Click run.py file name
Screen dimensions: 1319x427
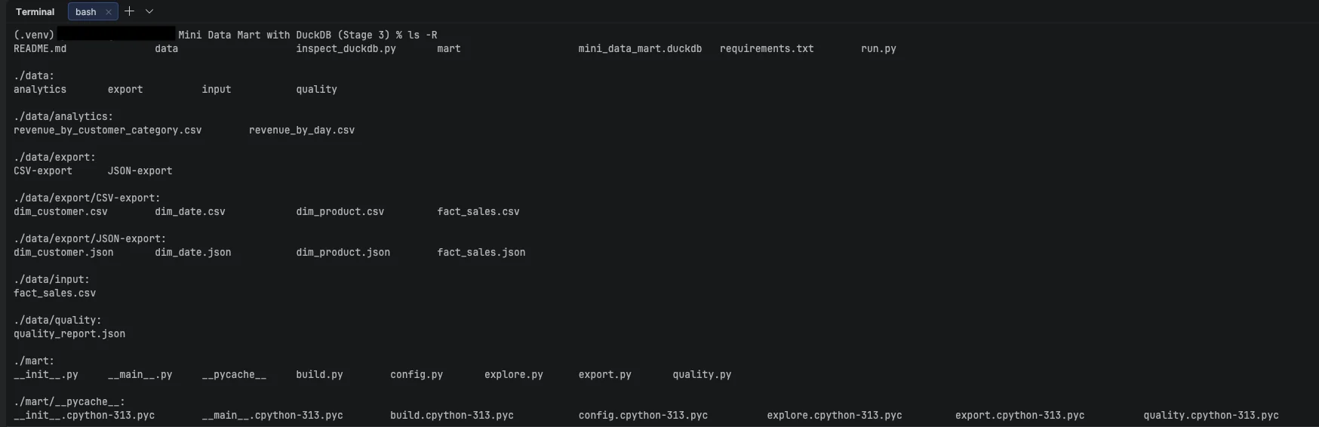pyautogui.click(x=878, y=49)
